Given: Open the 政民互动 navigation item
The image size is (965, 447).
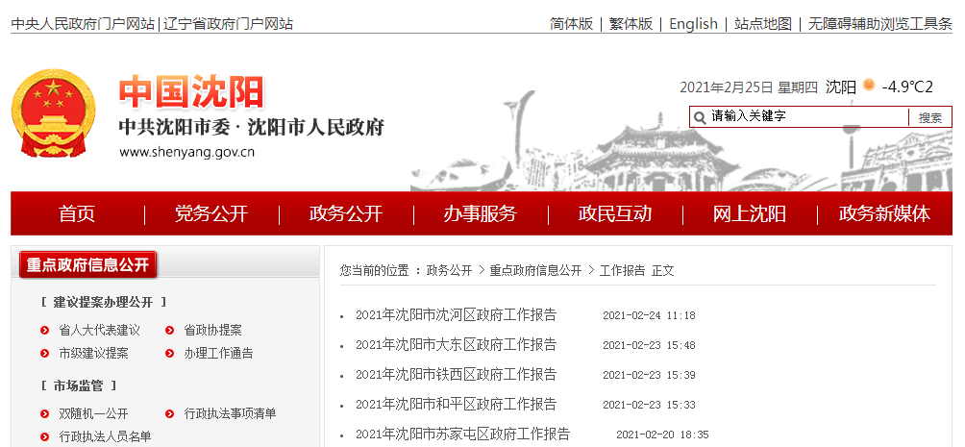Looking at the screenshot, I should (x=615, y=213).
